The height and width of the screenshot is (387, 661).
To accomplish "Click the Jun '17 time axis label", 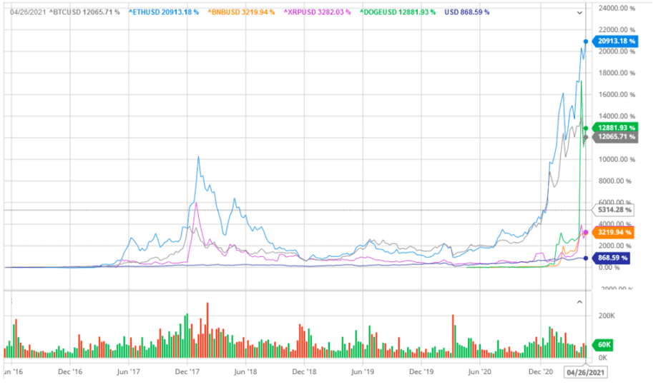I will click(x=129, y=372).
